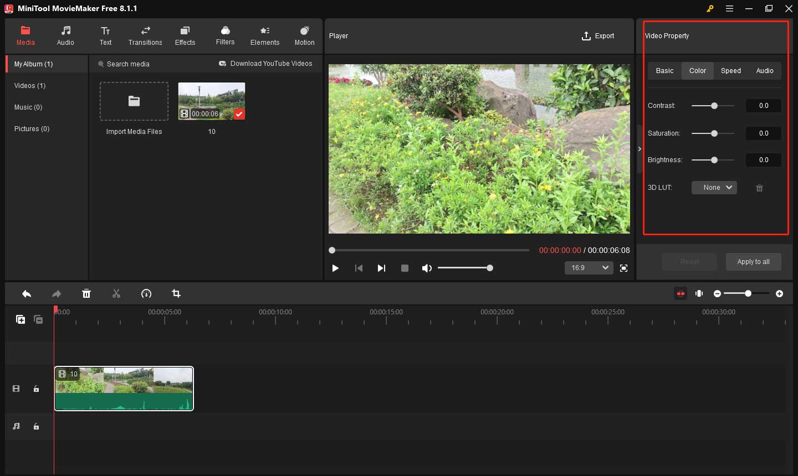Click the Contrast value field
Image resolution: width=798 pixels, height=476 pixels.
(764, 106)
